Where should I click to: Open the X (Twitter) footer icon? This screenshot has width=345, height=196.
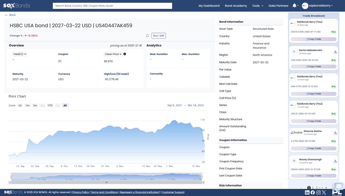(x=324, y=193)
